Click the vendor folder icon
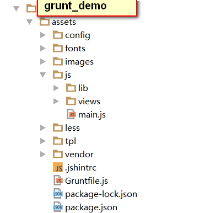 (58, 154)
